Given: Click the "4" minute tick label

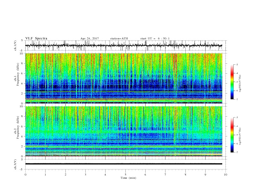Looking at the screenshot, I should [105, 175].
